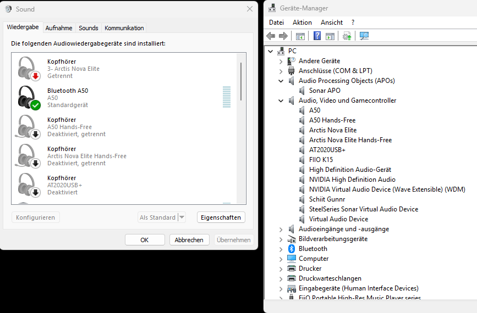Expand Audioeingänge und -ausgänge node
The width and height of the screenshot is (477, 313).
pos(281,230)
